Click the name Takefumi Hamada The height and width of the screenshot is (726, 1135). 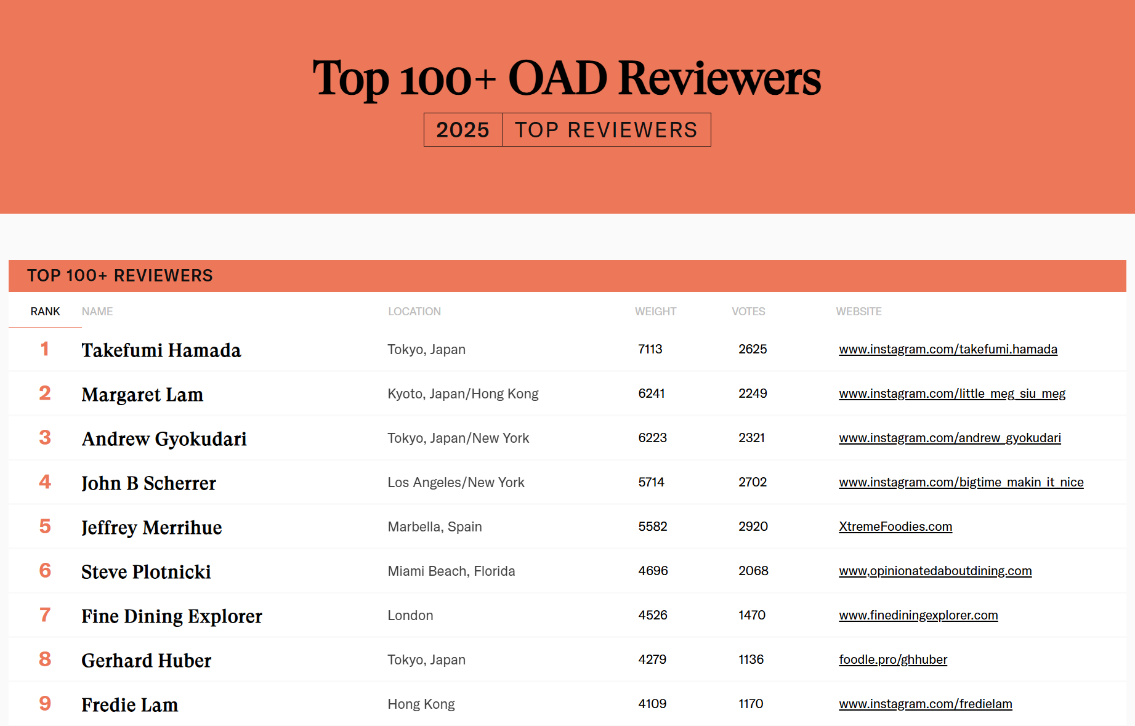click(x=161, y=350)
